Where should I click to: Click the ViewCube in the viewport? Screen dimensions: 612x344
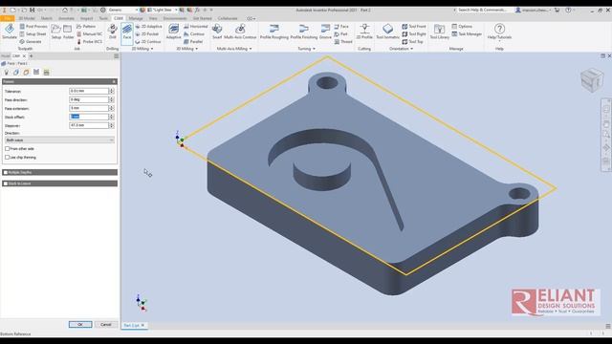(x=592, y=79)
